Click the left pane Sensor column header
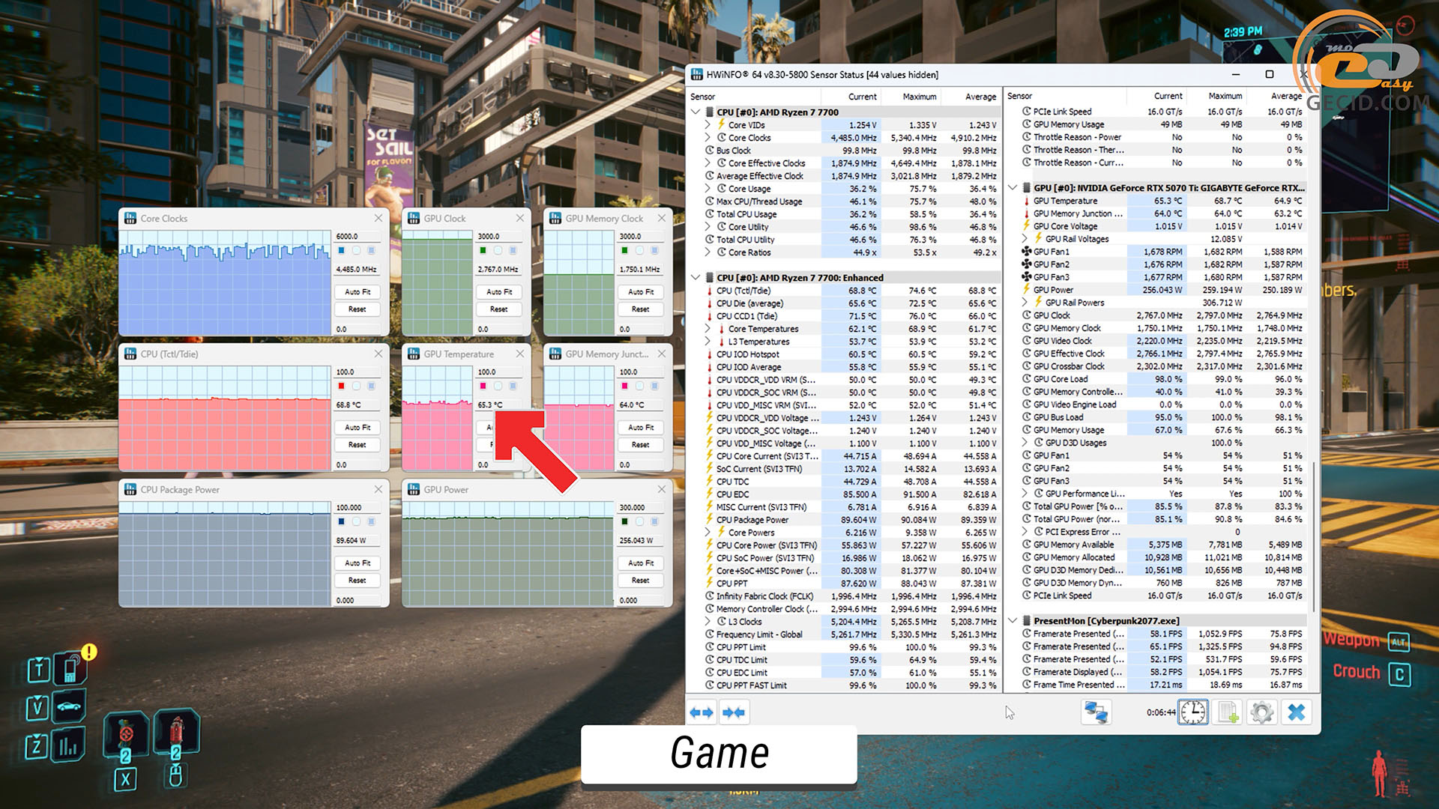1439x809 pixels. 753,97
